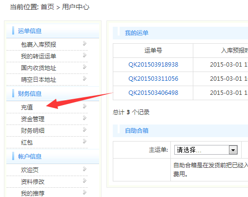Image resolution: width=248 pixels, height=197 pixels.
Task: Click arrow icon beside 充值
Action: [84, 106]
